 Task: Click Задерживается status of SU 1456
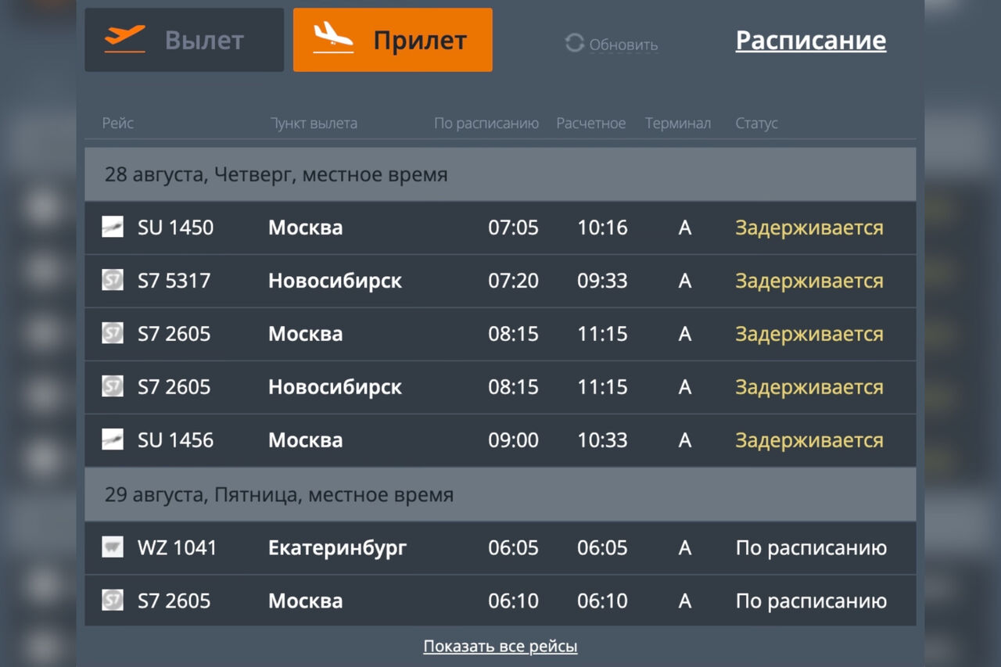click(809, 440)
